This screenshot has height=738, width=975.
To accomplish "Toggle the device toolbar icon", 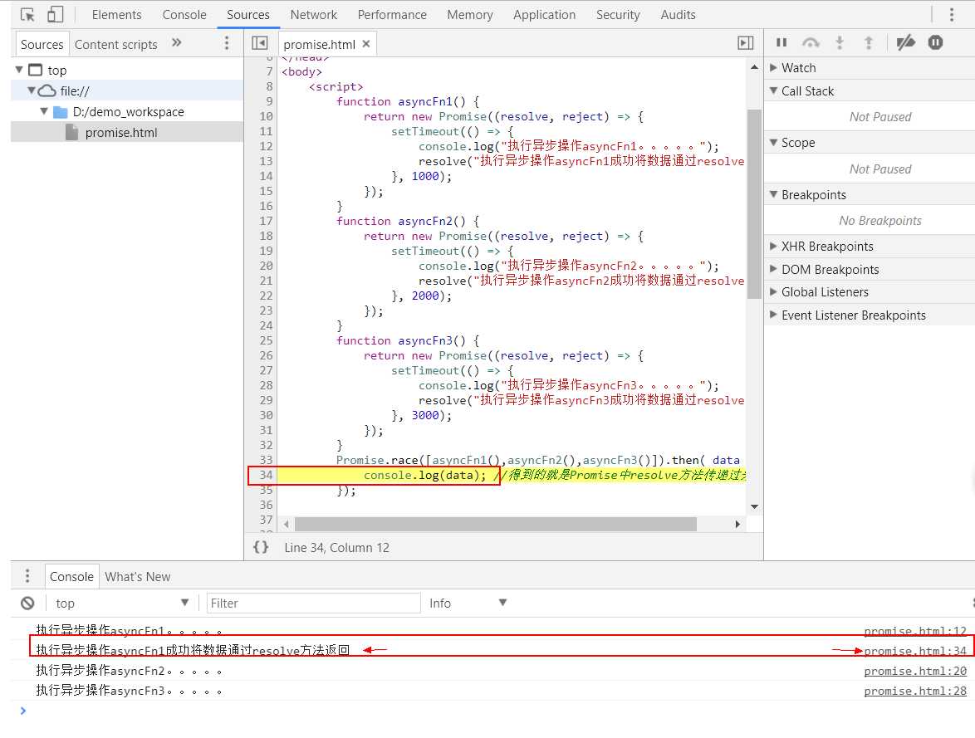I will [56, 14].
